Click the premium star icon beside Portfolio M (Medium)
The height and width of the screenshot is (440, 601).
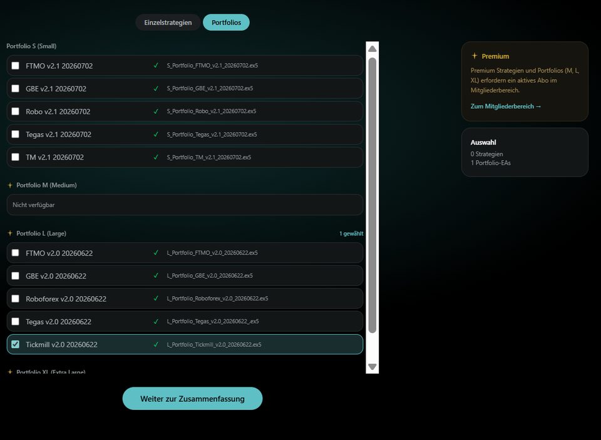10,185
